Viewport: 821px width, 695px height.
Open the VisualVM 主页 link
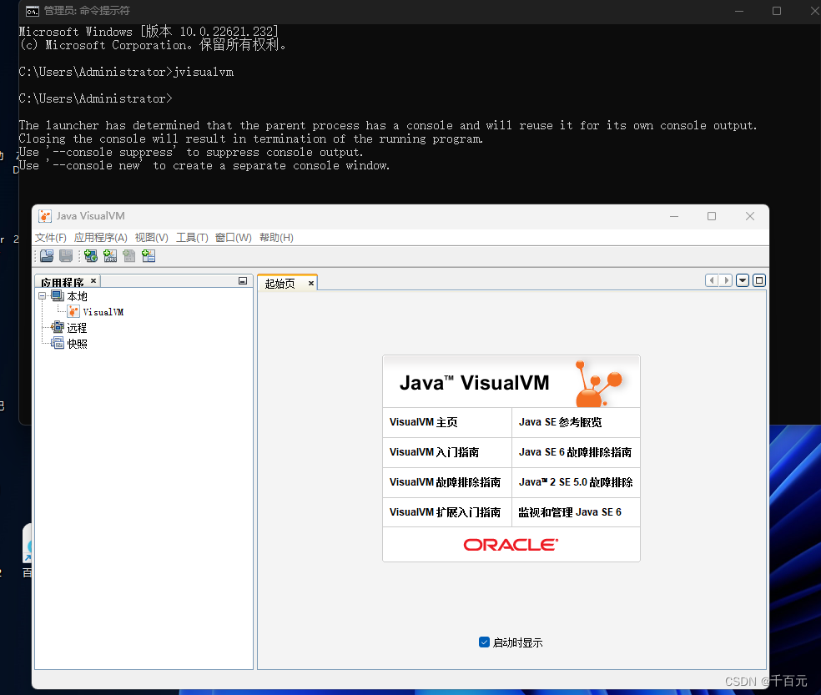424,422
